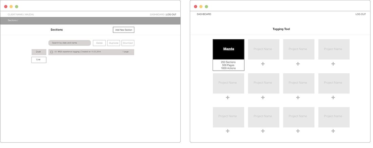Select Project Name tile, second row, fourth column

(334, 84)
